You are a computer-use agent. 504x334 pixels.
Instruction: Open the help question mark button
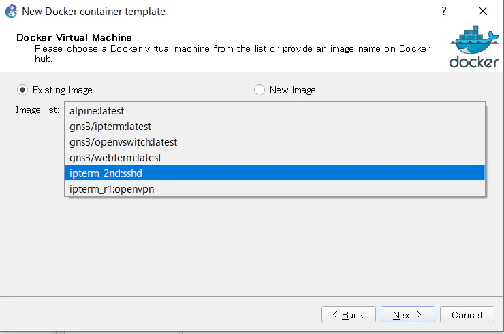tap(444, 12)
